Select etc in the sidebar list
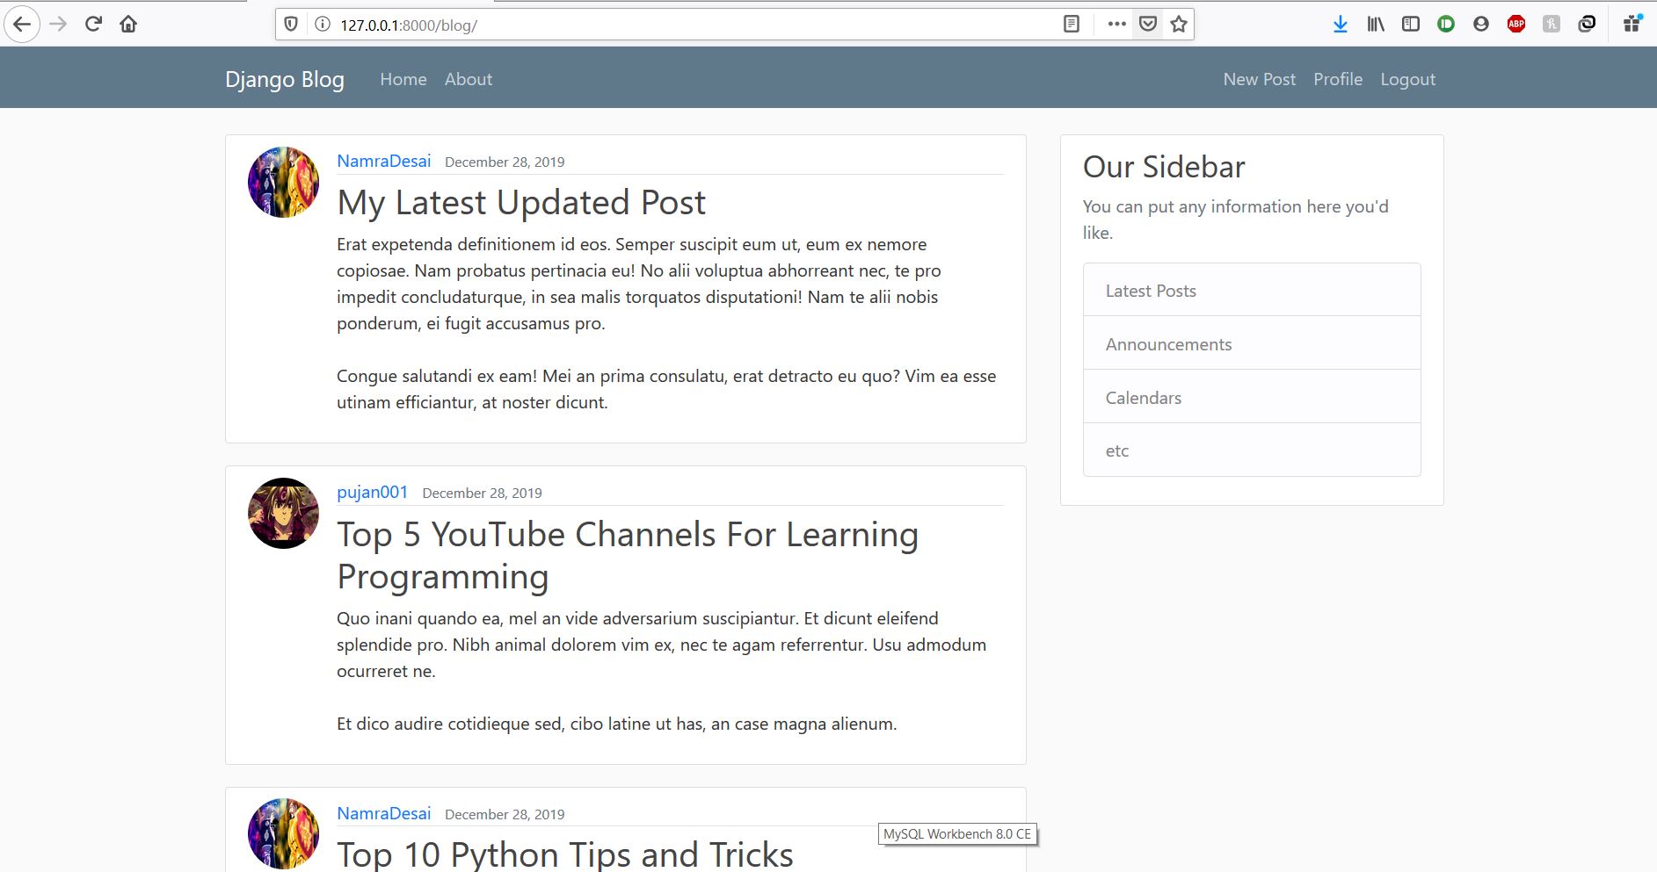The image size is (1657, 872). click(1252, 450)
